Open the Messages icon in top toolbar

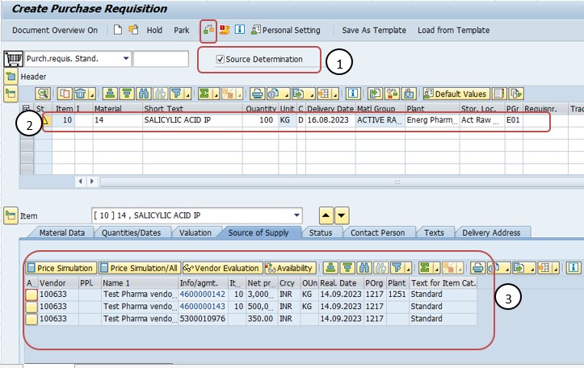(x=225, y=30)
